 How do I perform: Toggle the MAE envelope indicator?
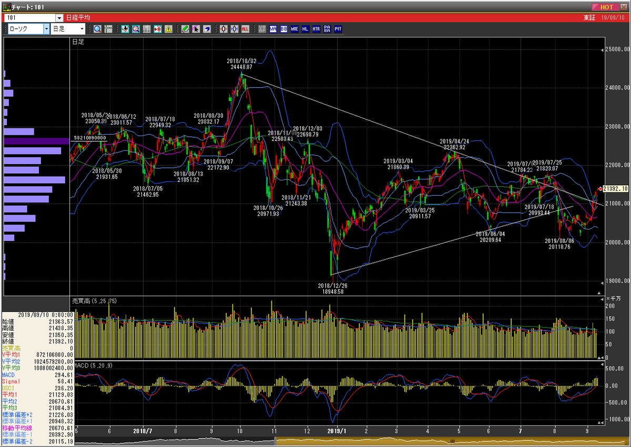[x=294, y=29]
